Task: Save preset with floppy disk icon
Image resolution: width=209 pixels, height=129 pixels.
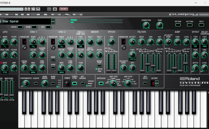Action: (x=38, y=9)
